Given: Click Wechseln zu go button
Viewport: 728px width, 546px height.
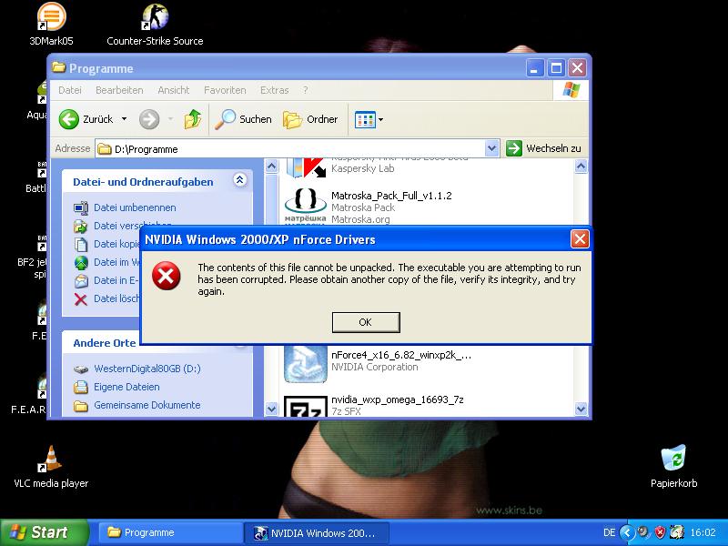Looking at the screenshot, I should 543,148.
